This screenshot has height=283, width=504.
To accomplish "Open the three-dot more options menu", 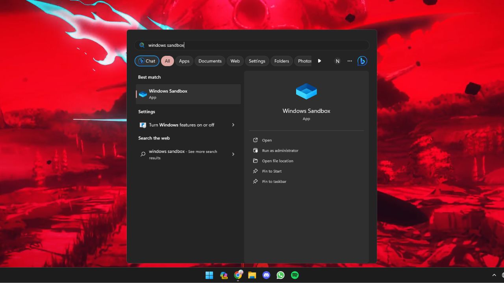I will click(349, 61).
